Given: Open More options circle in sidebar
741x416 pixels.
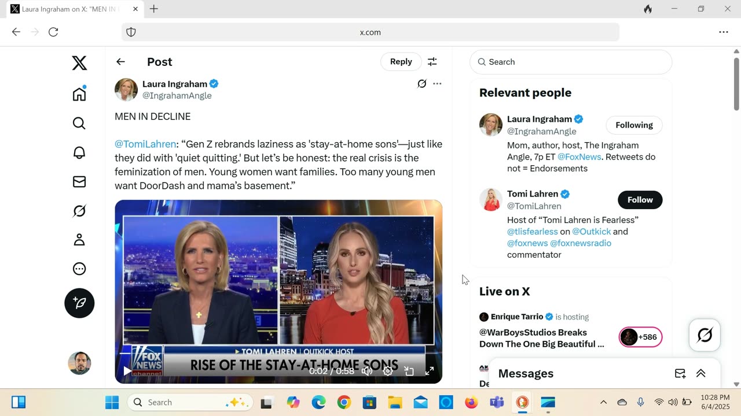Looking at the screenshot, I should [79, 269].
